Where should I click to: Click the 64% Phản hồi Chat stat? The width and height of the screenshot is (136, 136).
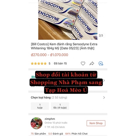pyautogui.click(x=76, y=134)
